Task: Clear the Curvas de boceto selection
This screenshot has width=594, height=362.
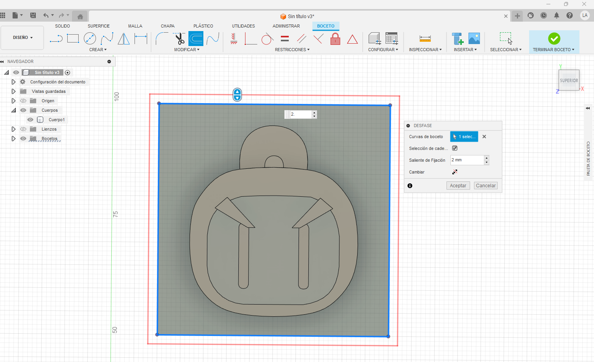Action: click(484, 137)
